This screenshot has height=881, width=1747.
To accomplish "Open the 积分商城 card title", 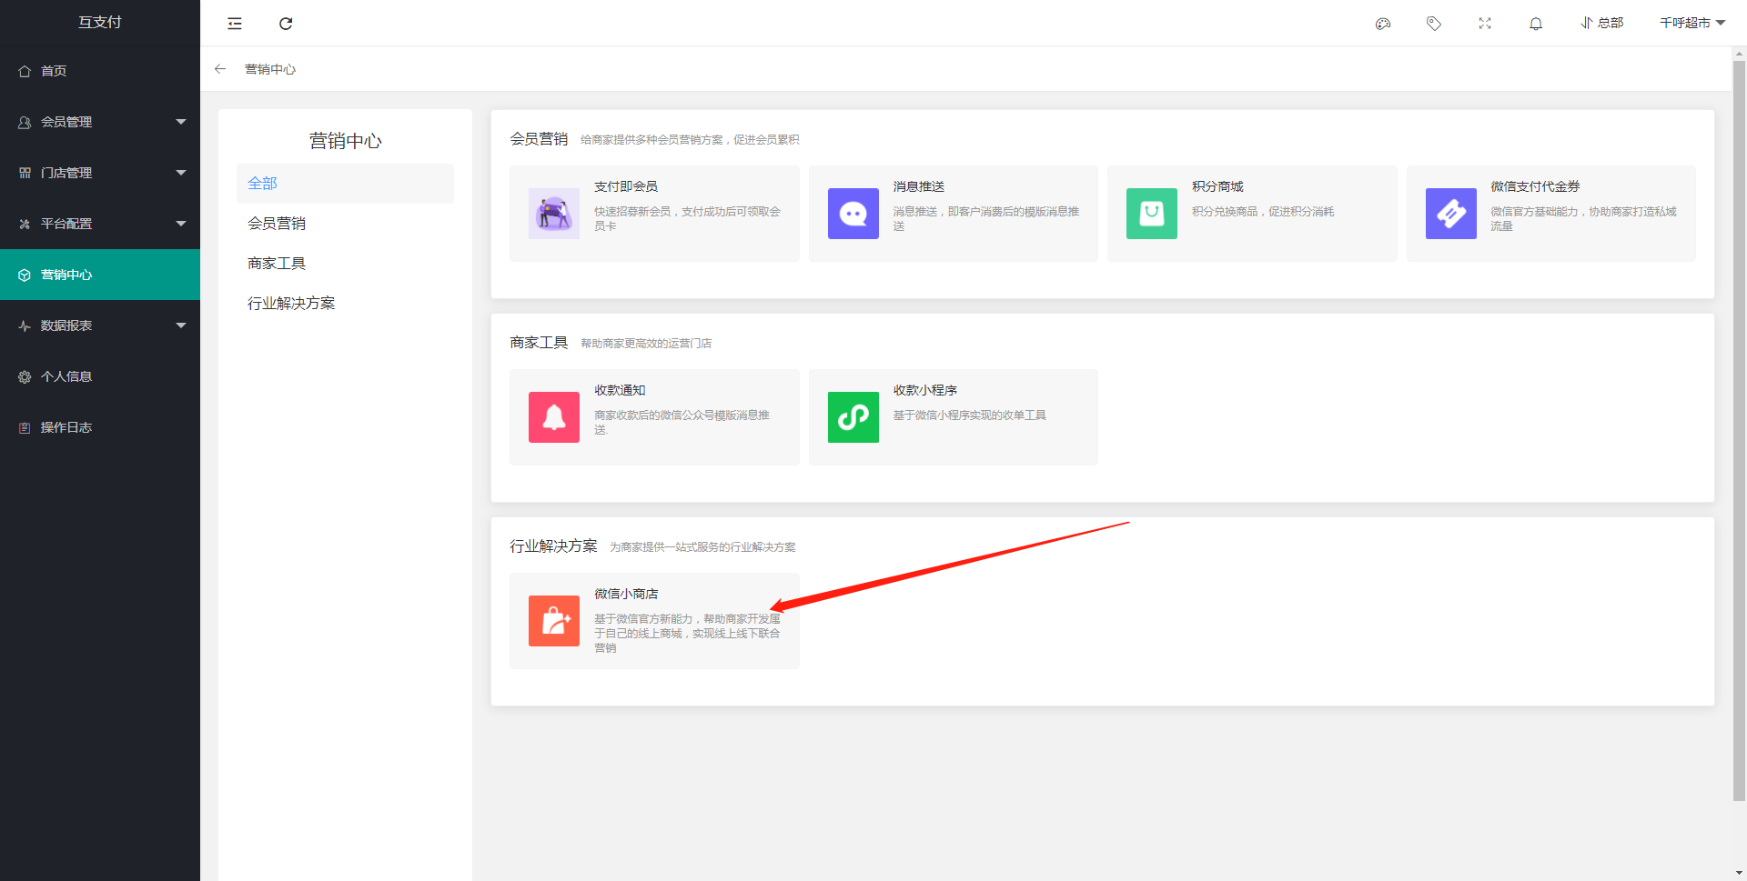I will 1217,186.
